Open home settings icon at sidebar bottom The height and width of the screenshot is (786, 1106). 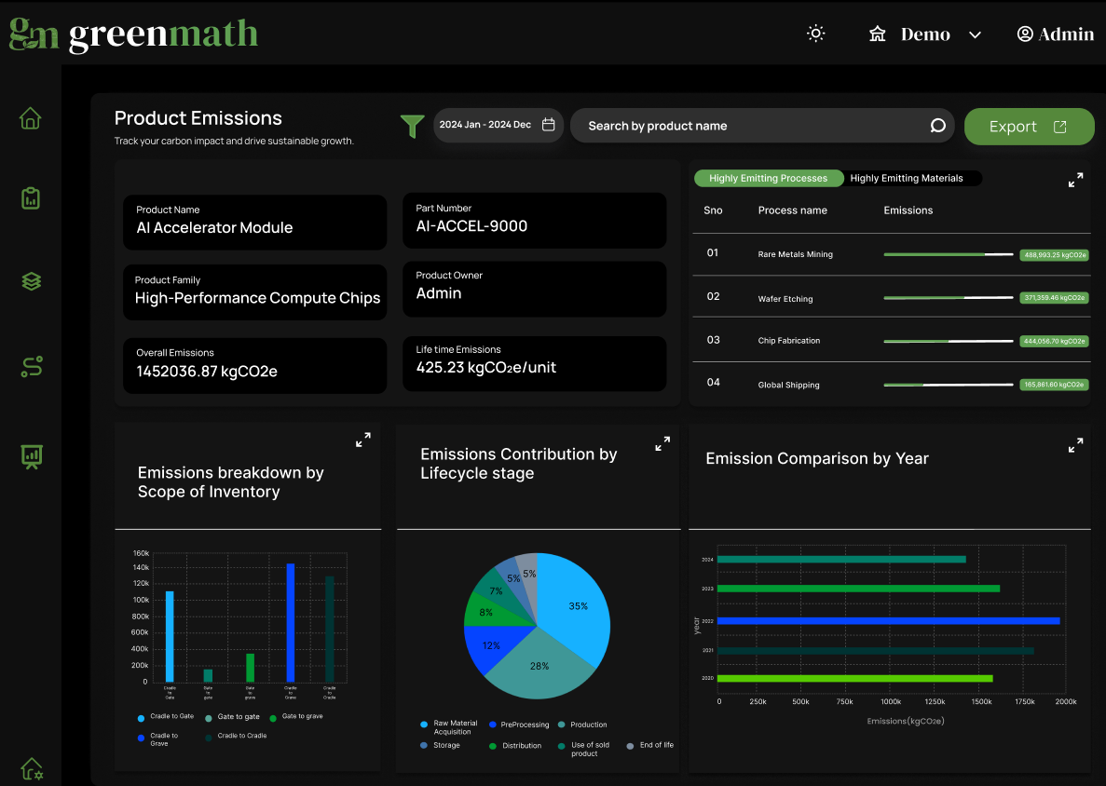click(31, 769)
